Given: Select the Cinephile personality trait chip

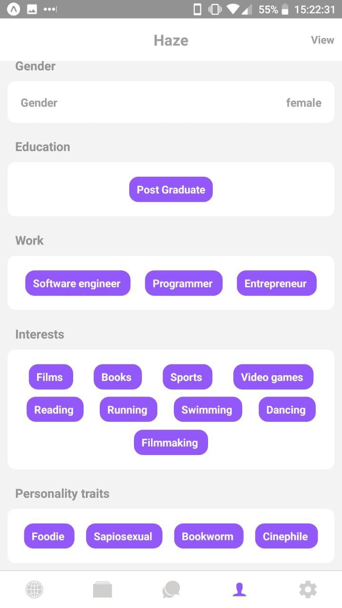Looking at the screenshot, I should pos(286,536).
